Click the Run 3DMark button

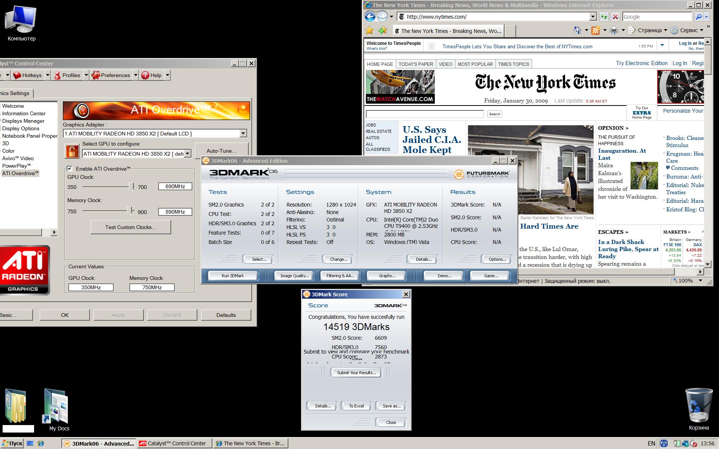coord(233,276)
